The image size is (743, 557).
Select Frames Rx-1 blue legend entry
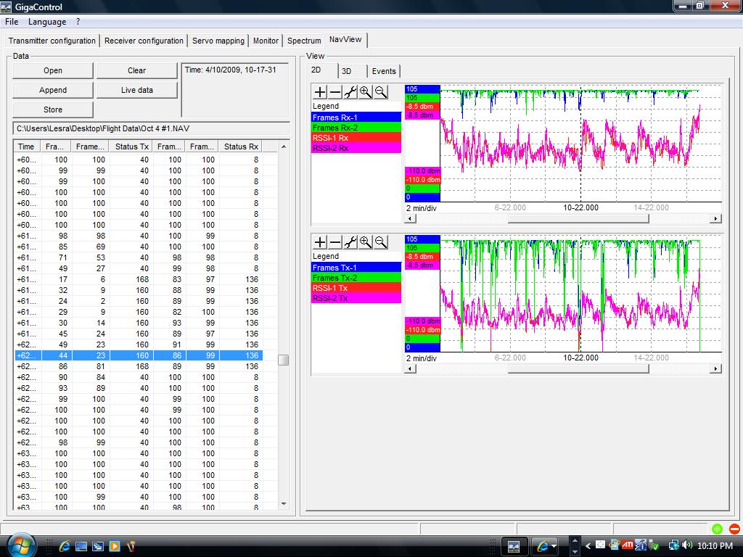click(356, 117)
